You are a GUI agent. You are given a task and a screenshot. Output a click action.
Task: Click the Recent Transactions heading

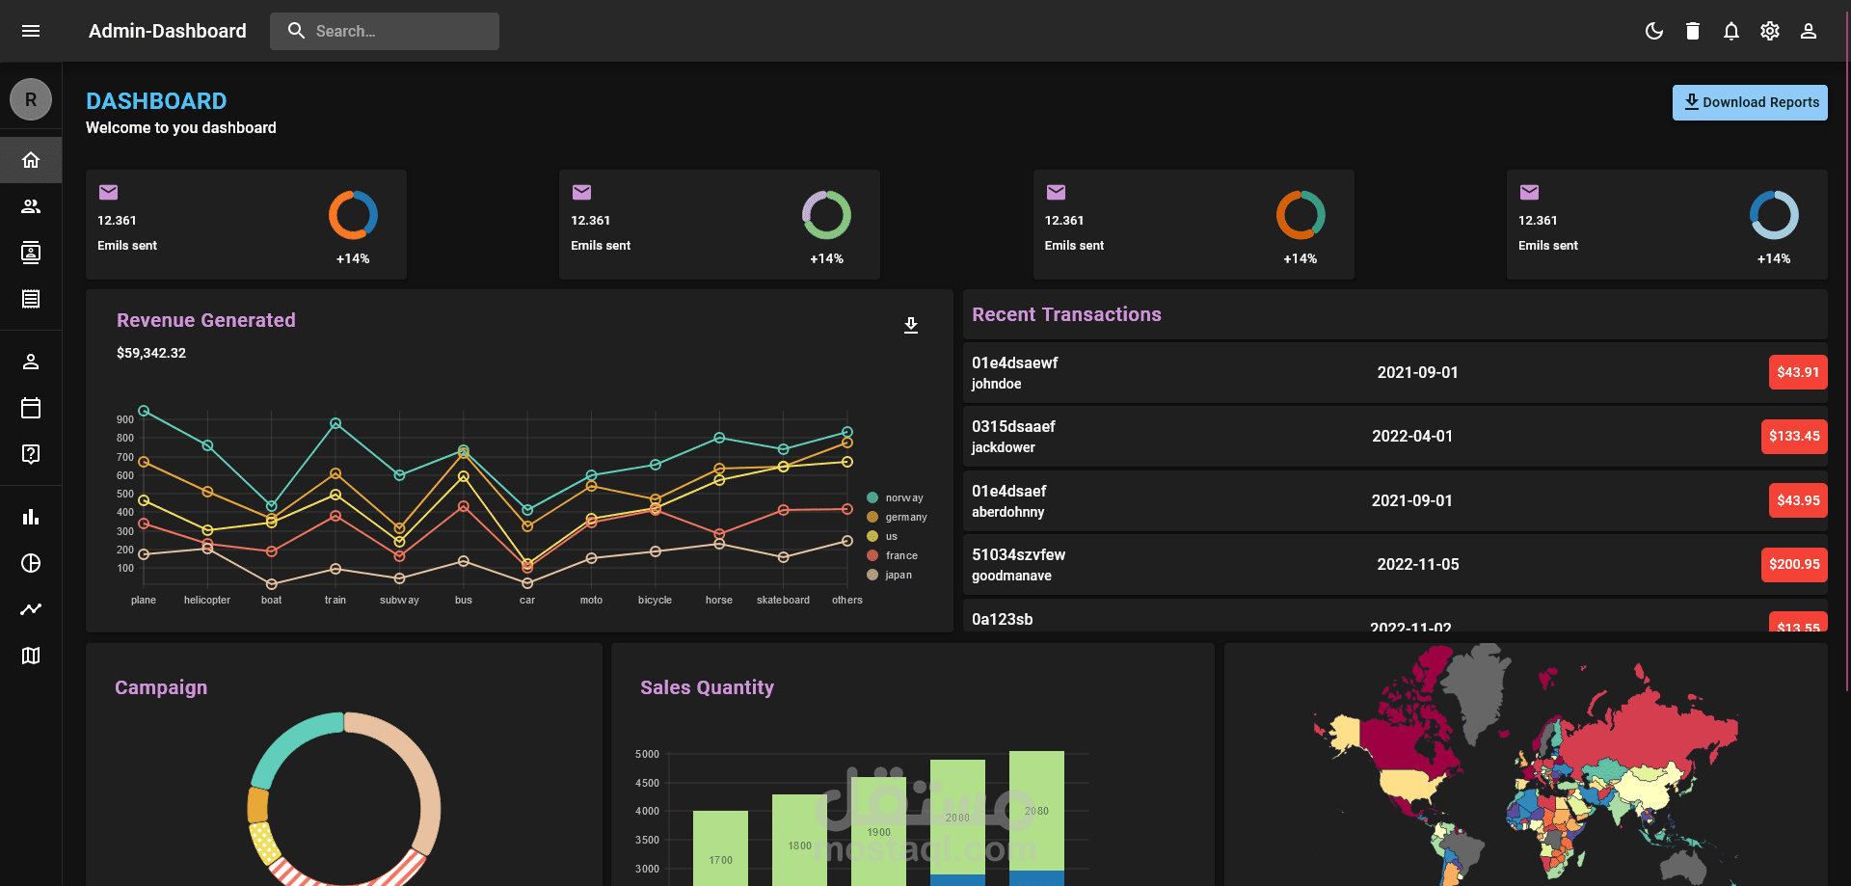click(1066, 314)
